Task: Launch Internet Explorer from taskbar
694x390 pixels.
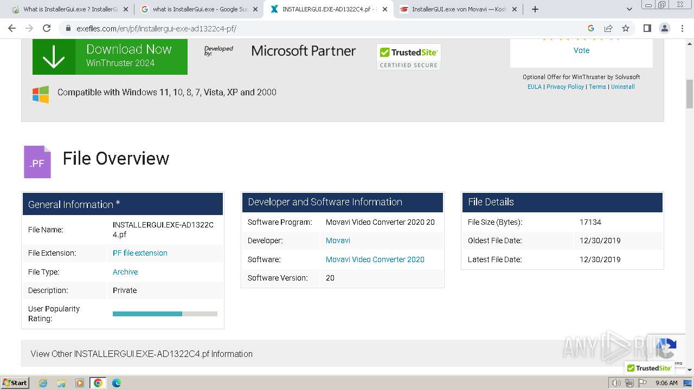Action: [x=43, y=383]
